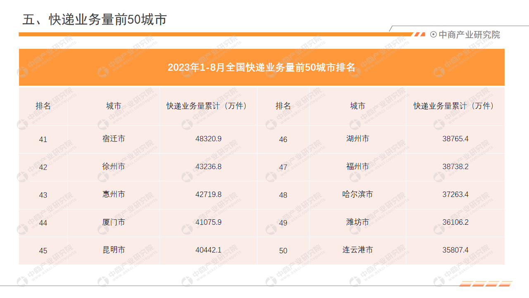The width and height of the screenshot is (529, 298).
Task: Click the 中商产业研究院 brand text
Action: point(469,35)
